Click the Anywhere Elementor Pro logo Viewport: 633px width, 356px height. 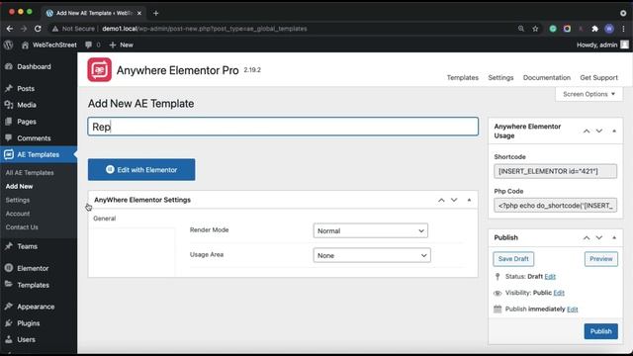click(x=99, y=70)
